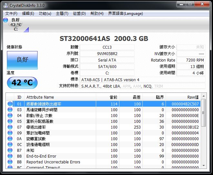Image resolution: width=213 pixels, height=175 pixels.
Task: Select row 馬達旋轉同步時間
Action: [103, 110]
